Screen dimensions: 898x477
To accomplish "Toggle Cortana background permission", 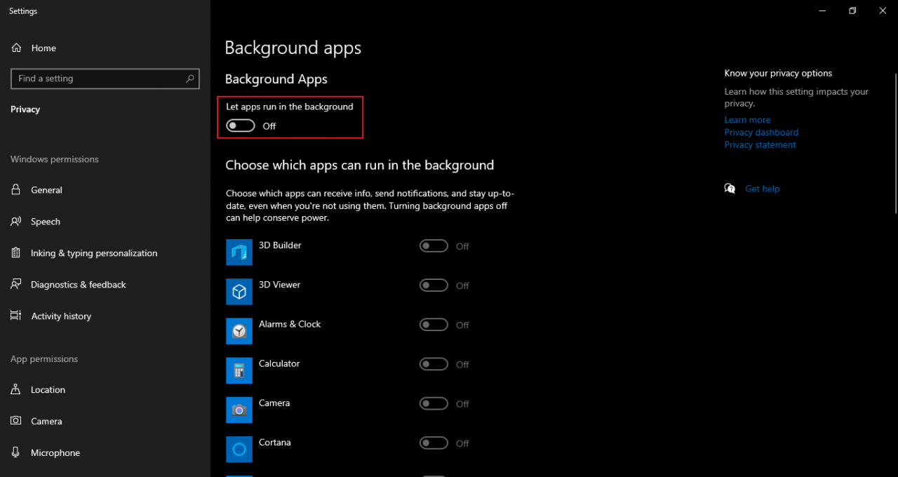I will [434, 443].
